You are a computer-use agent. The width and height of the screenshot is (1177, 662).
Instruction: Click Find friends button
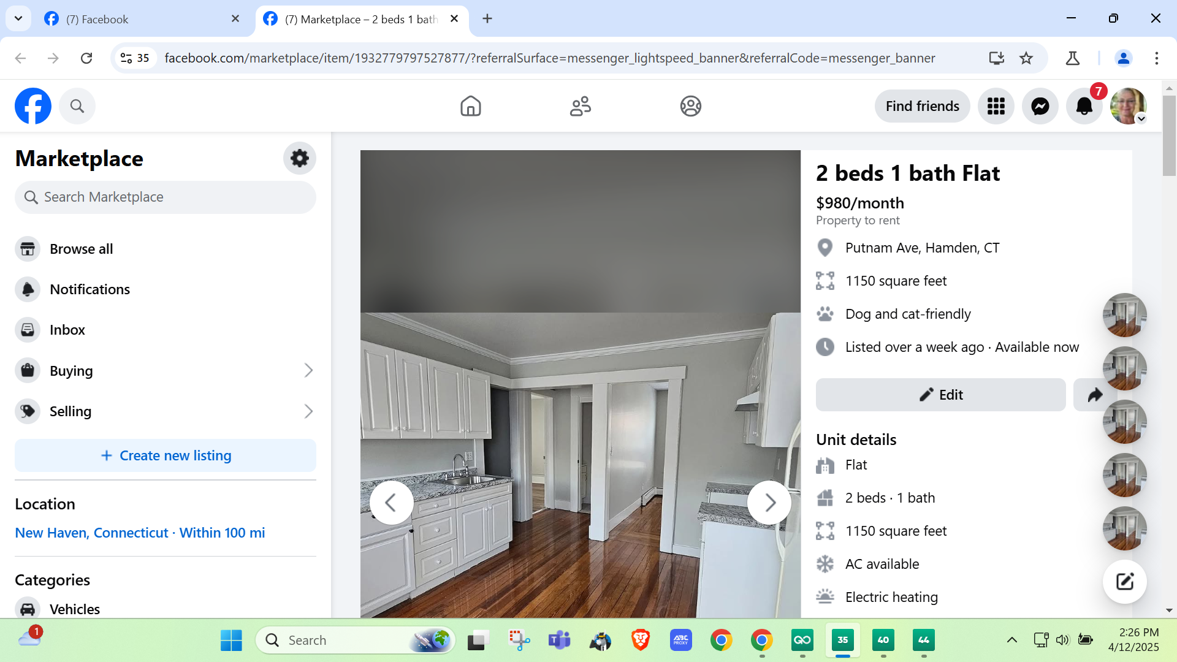click(x=923, y=106)
